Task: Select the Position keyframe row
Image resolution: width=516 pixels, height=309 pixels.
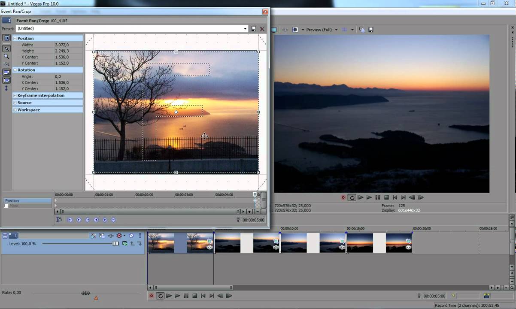Action: (27, 200)
